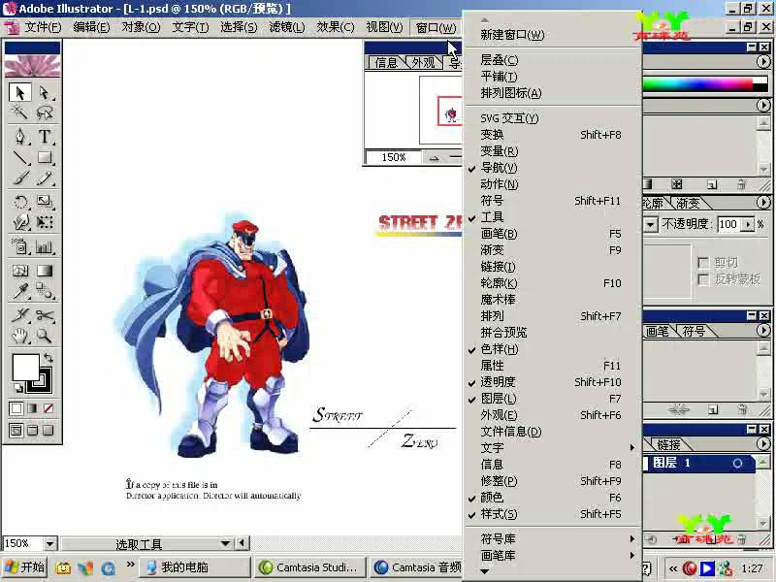Open the blend mode dropdown left of 不透明度
Image resolution: width=776 pixels, height=582 pixels.
[x=650, y=225]
